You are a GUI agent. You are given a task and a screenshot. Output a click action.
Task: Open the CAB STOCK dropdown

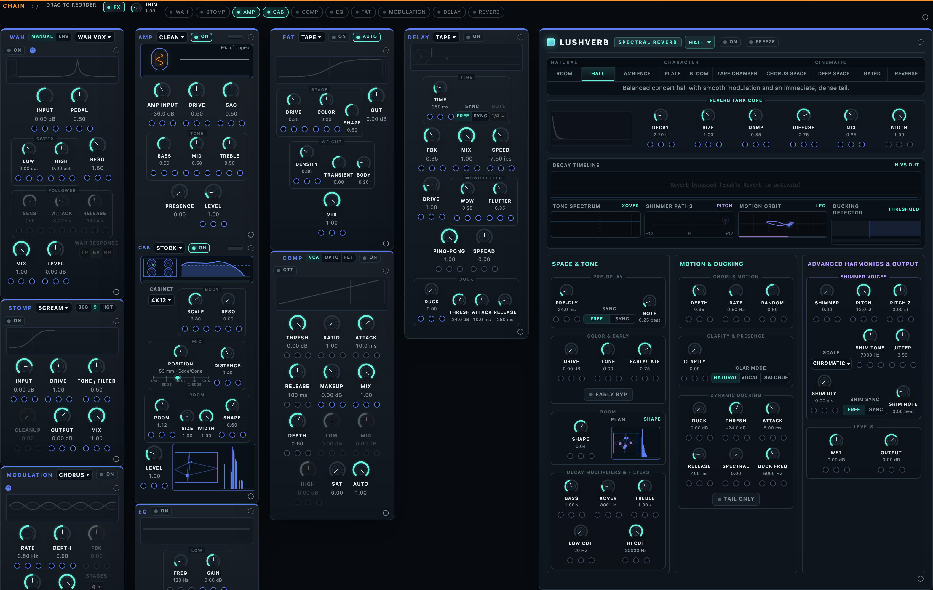click(x=169, y=248)
